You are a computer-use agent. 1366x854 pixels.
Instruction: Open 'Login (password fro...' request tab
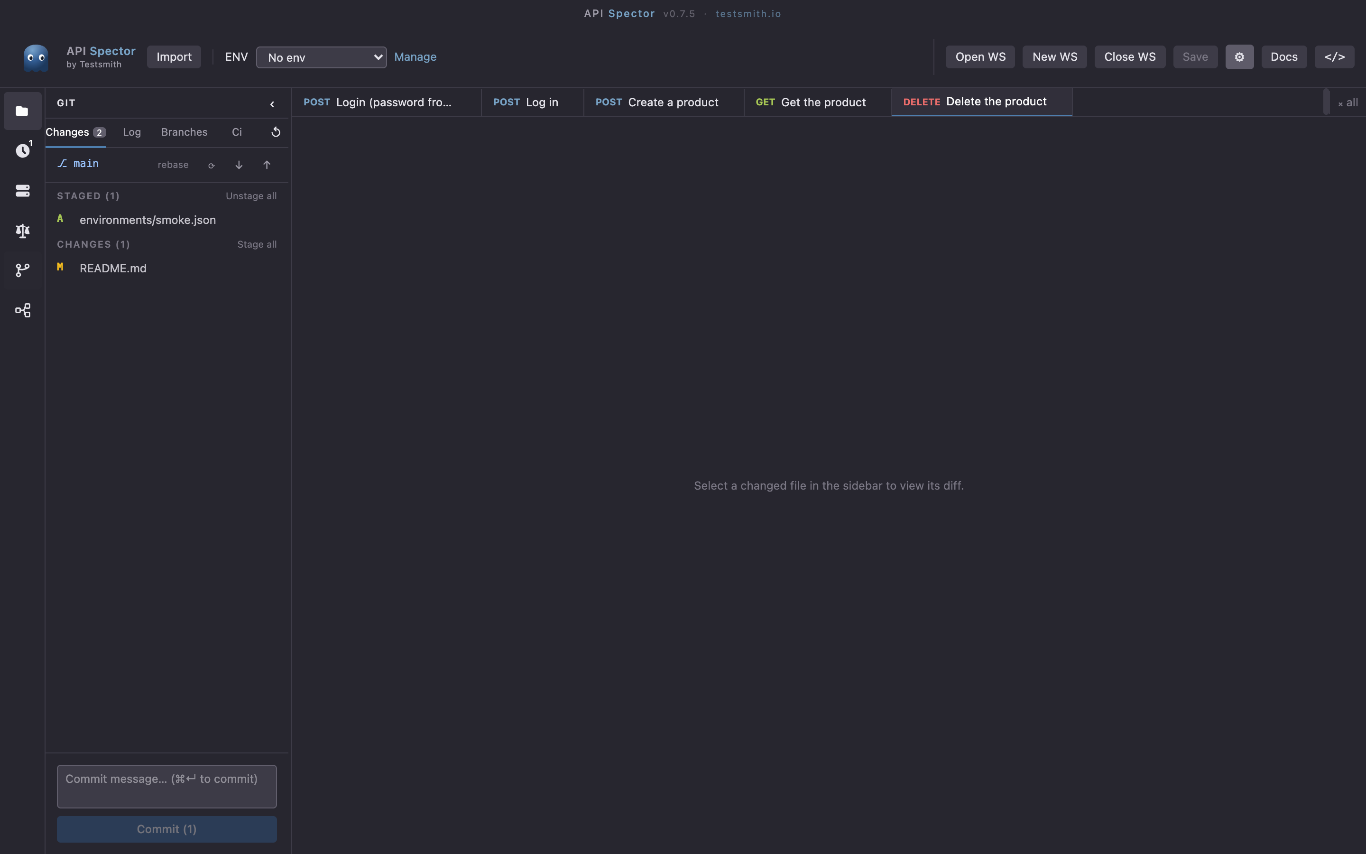pos(387,102)
